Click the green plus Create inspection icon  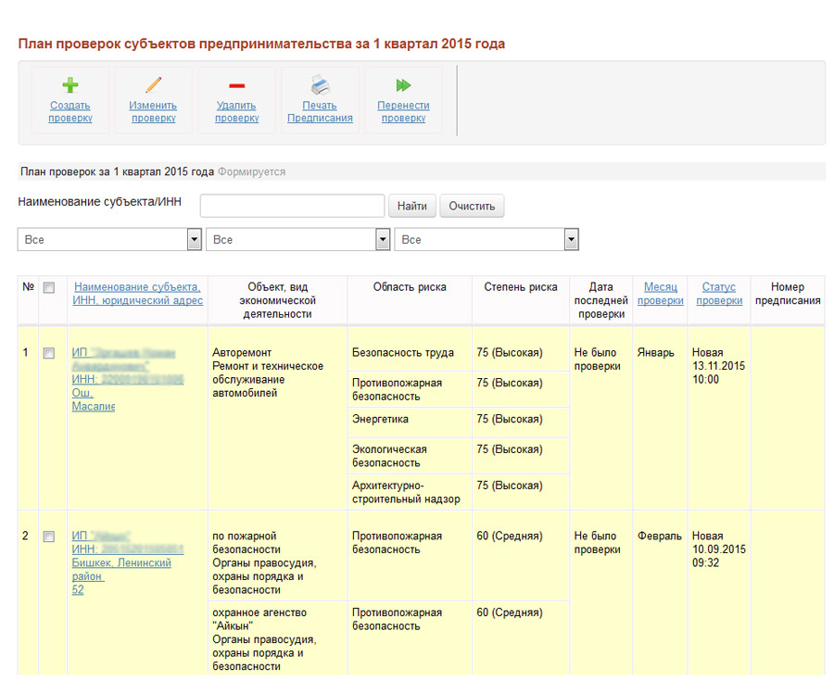tap(70, 85)
